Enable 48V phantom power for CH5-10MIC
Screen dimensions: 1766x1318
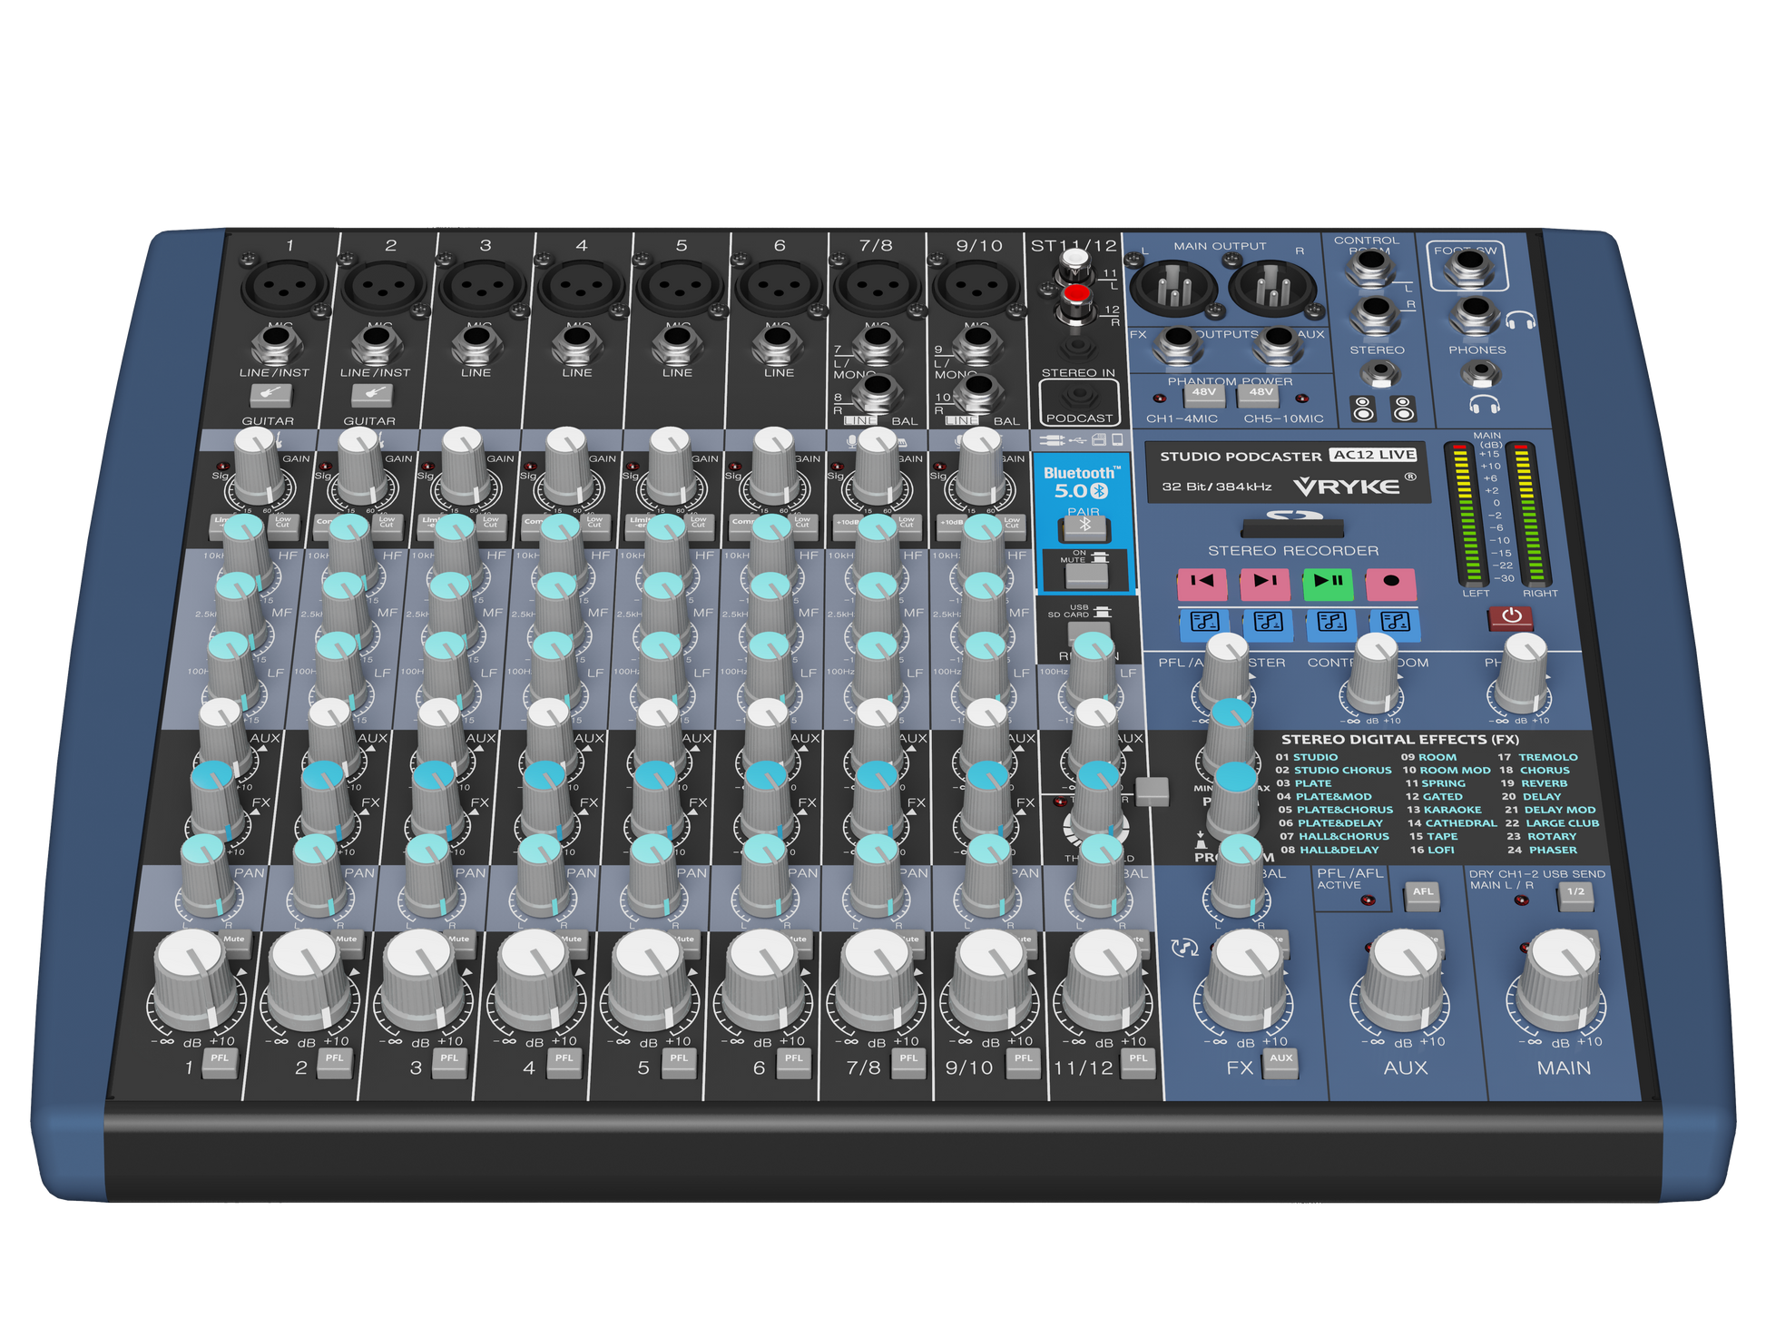(1260, 396)
